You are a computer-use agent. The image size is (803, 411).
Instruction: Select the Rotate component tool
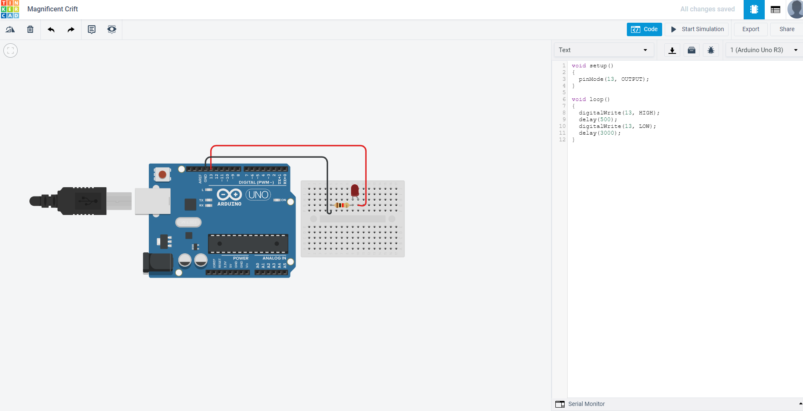click(x=10, y=29)
